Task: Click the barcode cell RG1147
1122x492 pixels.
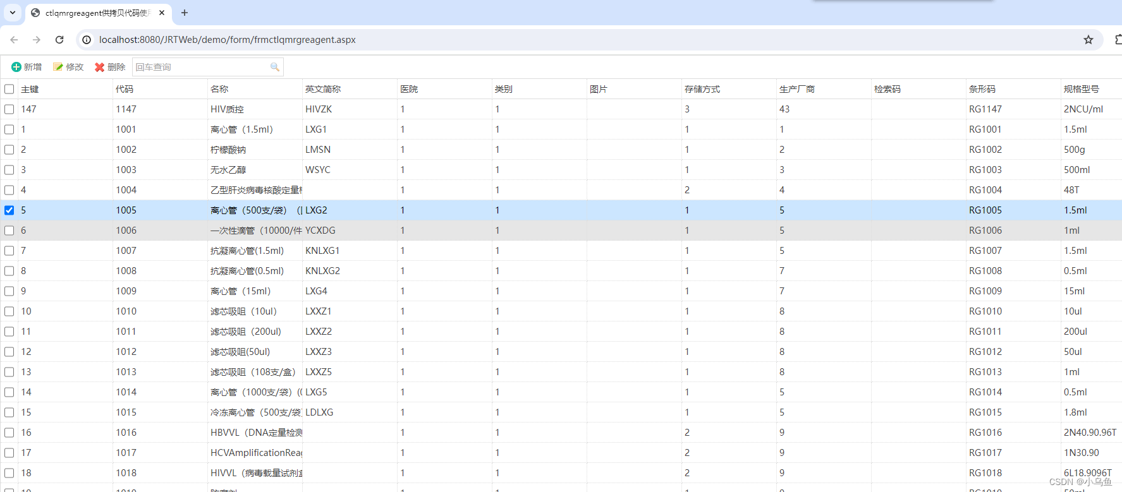Action: (1013, 109)
